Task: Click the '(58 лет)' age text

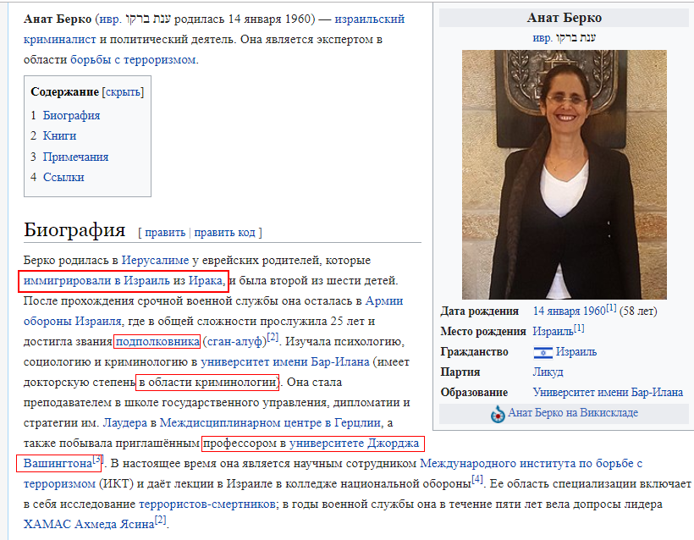Action: click(638, 311)
